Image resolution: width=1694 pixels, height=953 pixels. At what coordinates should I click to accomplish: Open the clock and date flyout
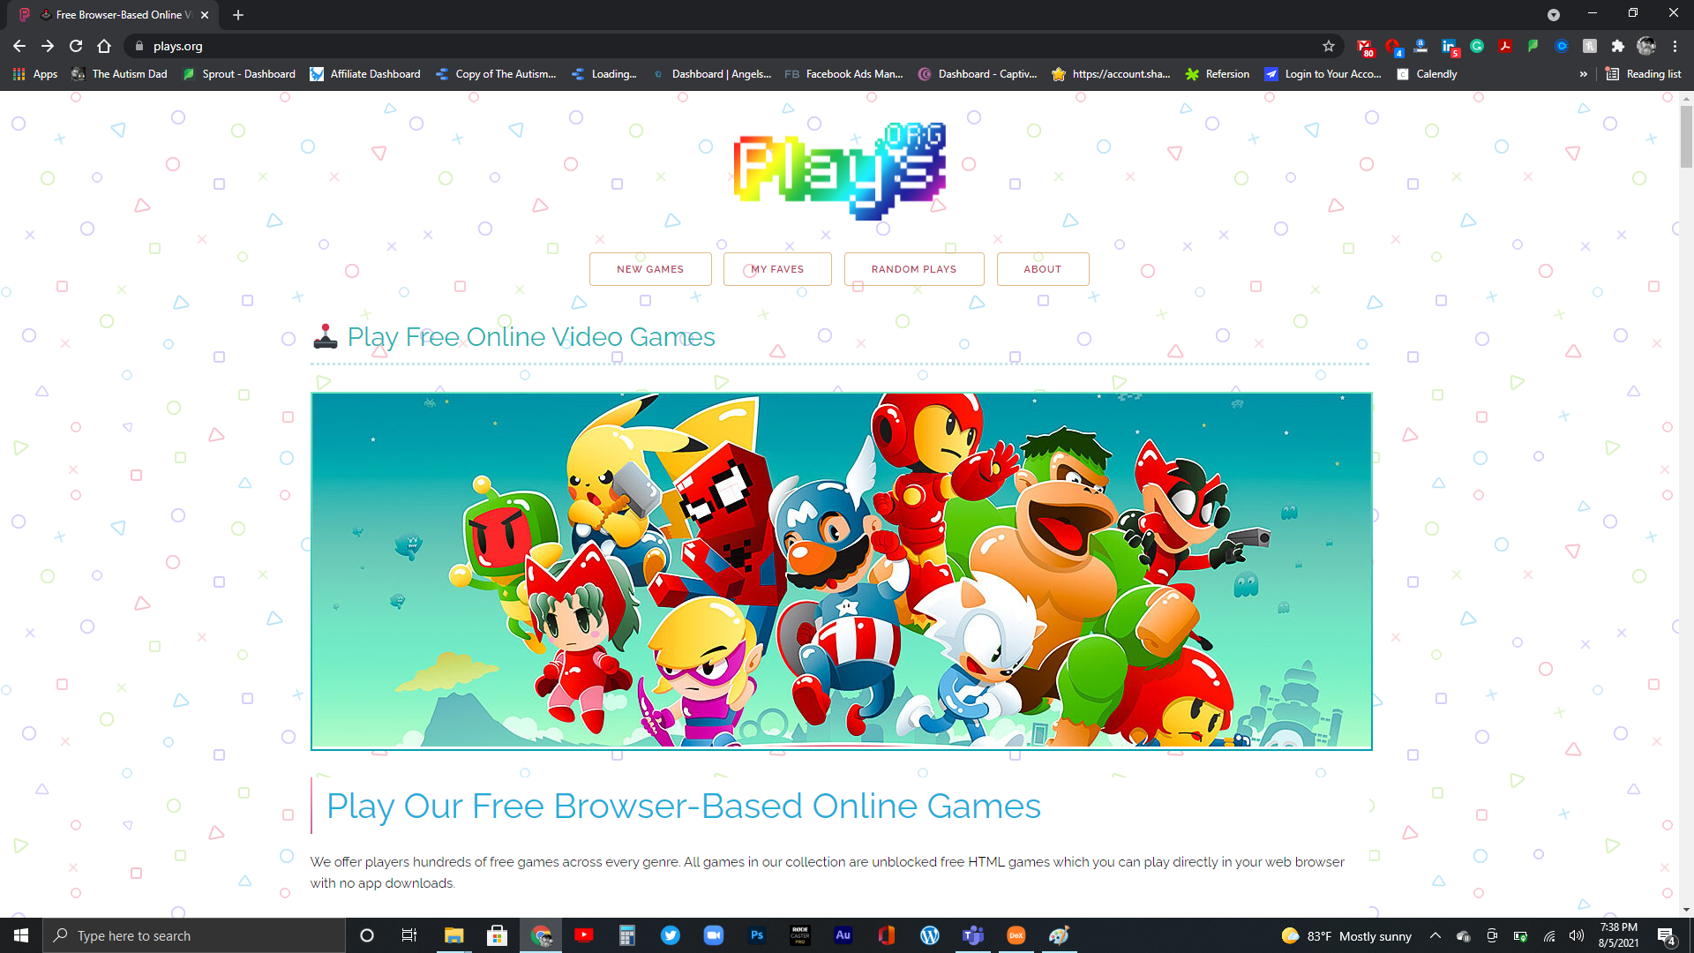(x=1619, y=935)
